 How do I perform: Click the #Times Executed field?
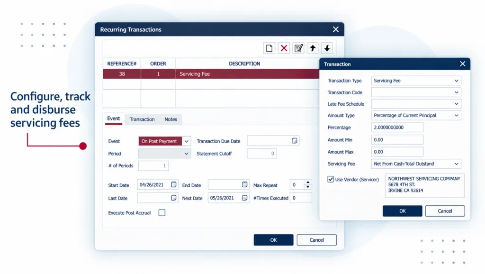301,198
